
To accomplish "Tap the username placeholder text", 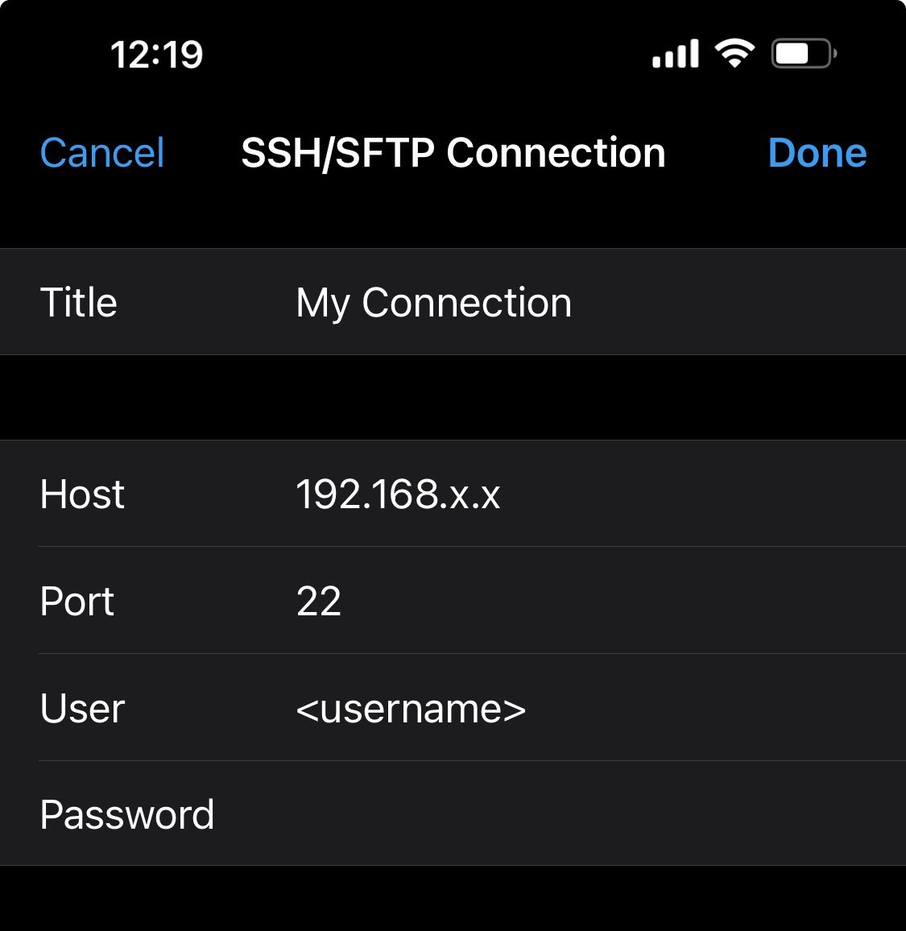I will click(x=412, y=709).
